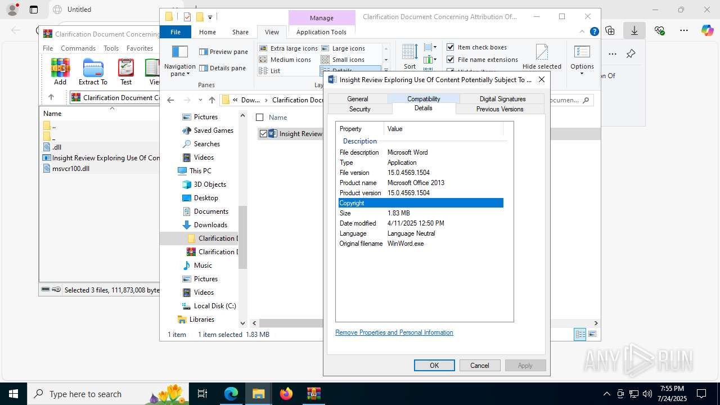The height and width of the screenshot is (405, 720).
Task: Open the Quick Access Toolbar customize dropdown
Action: click(x=210, y=17)
